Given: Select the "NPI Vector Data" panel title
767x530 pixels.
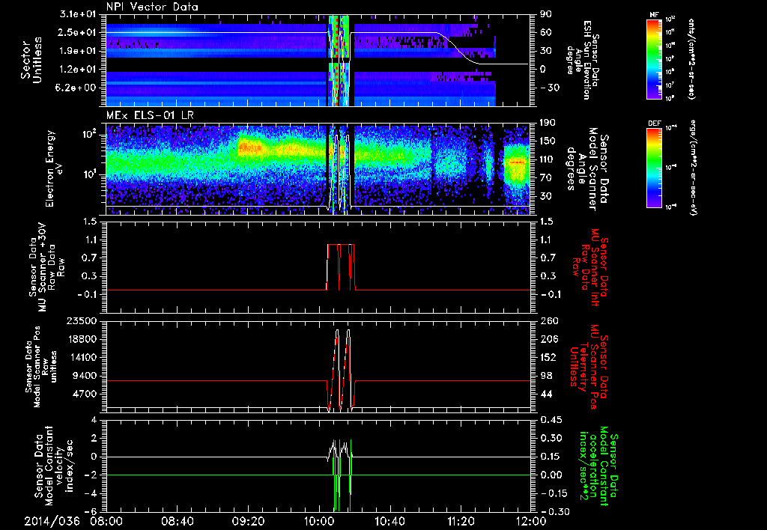Looking at the screenshot, I should click(x=152, y=7).
